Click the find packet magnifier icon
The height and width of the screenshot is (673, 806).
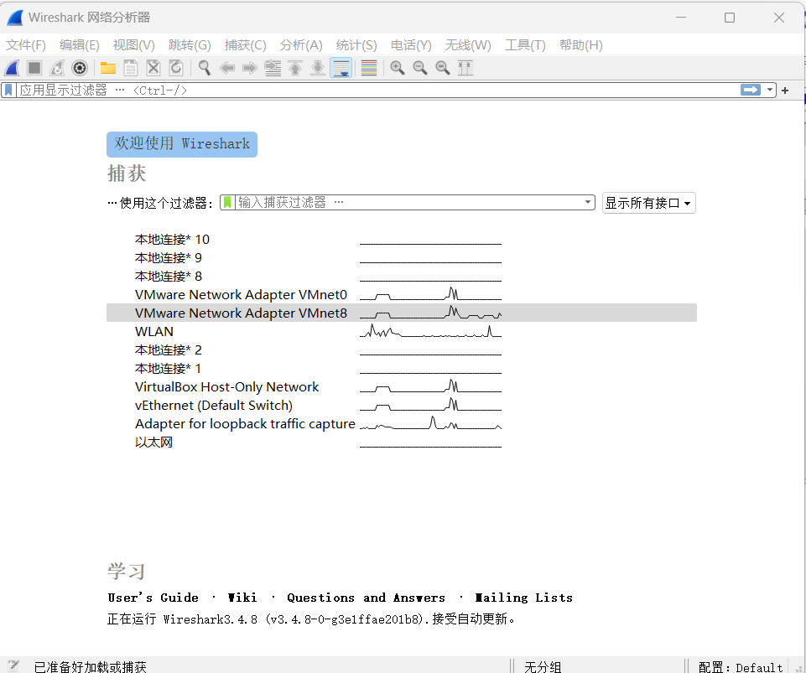[x=204, y=68]
